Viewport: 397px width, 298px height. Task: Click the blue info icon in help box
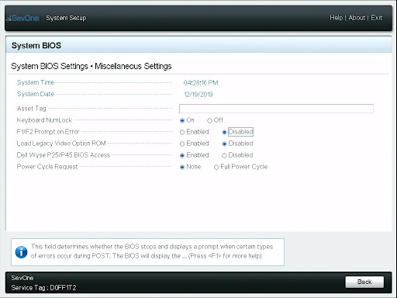click(21, 252)
